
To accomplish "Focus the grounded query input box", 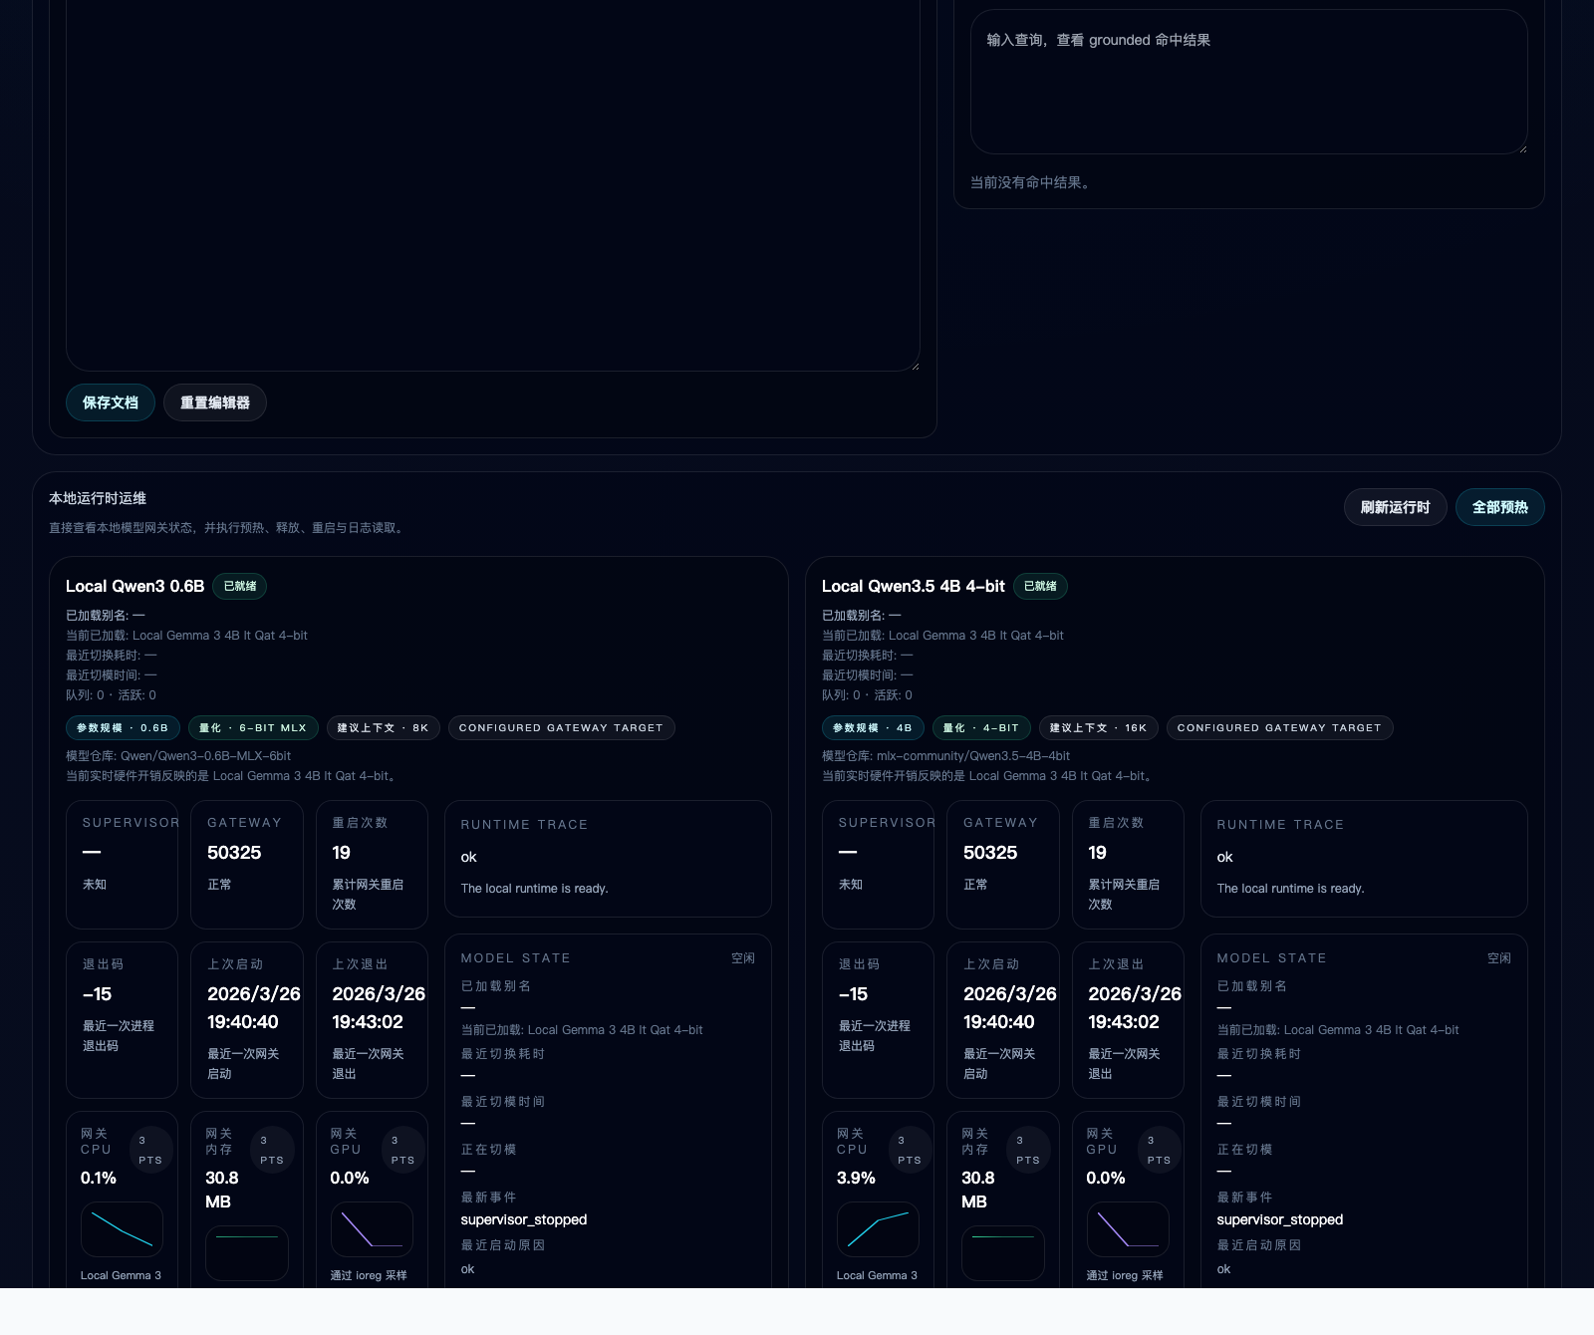I will [x=1249, y=82].
